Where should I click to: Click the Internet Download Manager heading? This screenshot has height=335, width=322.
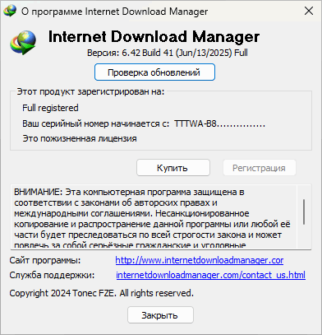(x=154, y=36)
